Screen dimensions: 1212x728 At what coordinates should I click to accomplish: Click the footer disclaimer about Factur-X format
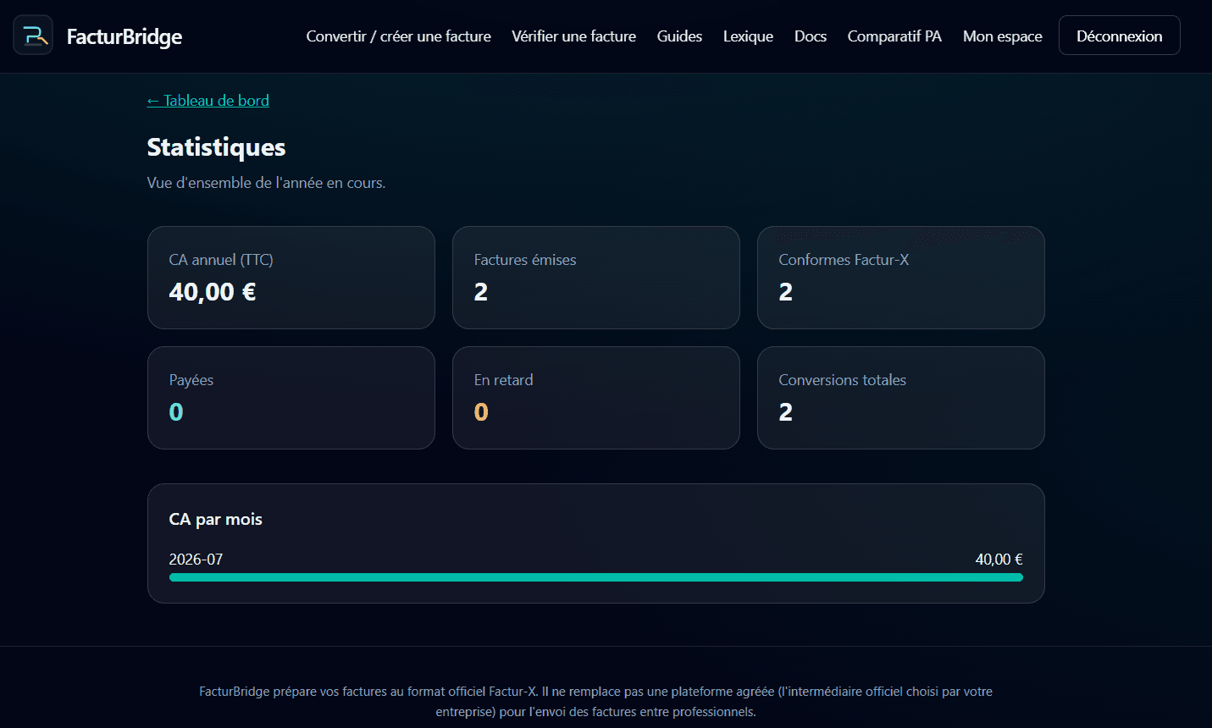(596, 702)
